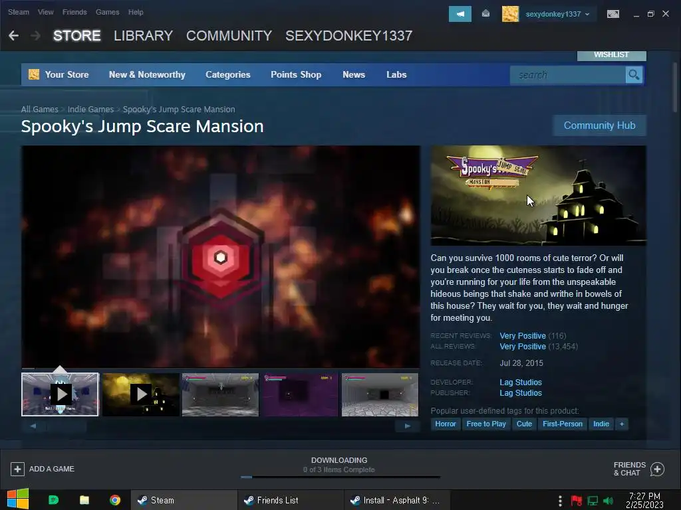Click the Community Hub button
This screenshot has width=681, height=510.
(599, 126)
